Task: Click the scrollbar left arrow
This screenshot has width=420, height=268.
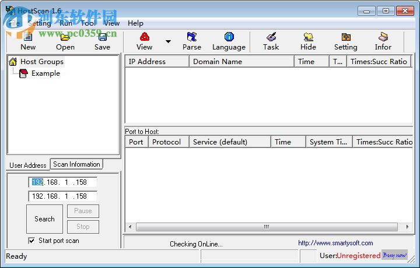Action: click(x=130, y=227)
